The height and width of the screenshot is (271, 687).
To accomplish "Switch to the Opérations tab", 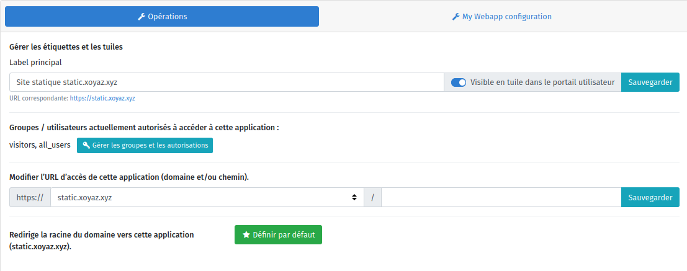I will pyautogui.click(x=162, y=17).
